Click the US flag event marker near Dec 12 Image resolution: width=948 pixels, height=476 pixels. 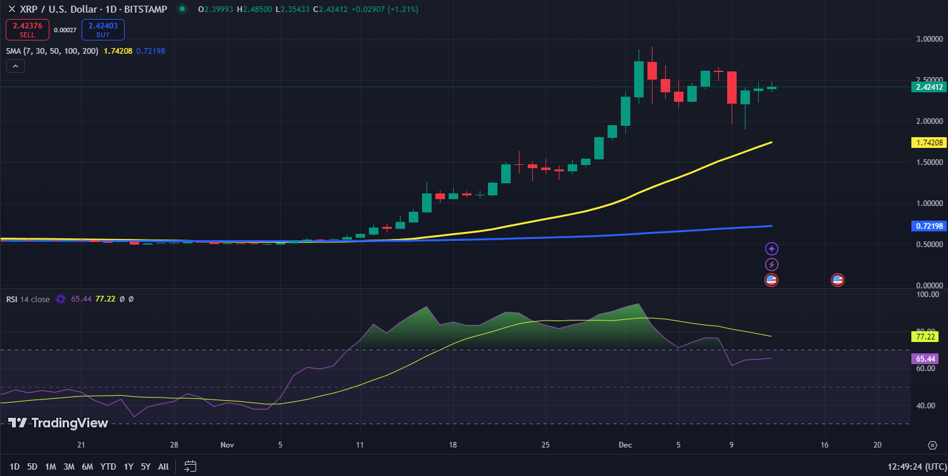tap(771, 279)
